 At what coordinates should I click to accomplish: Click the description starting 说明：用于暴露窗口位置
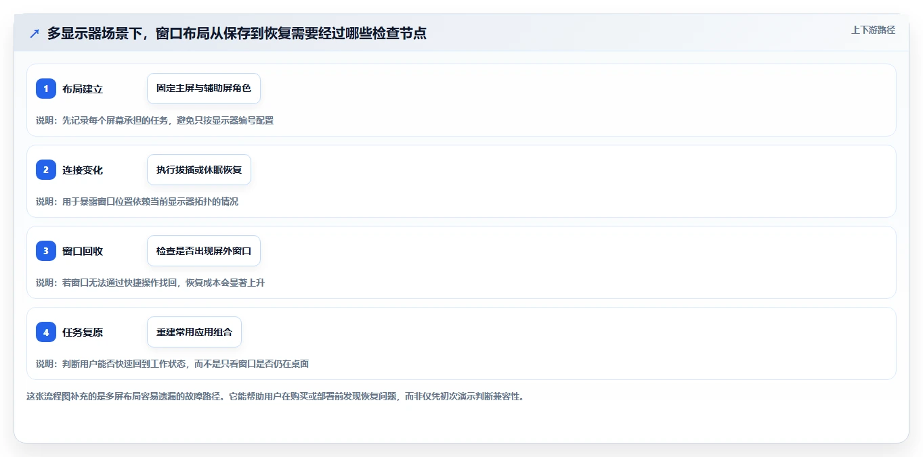tap(137, 201)
